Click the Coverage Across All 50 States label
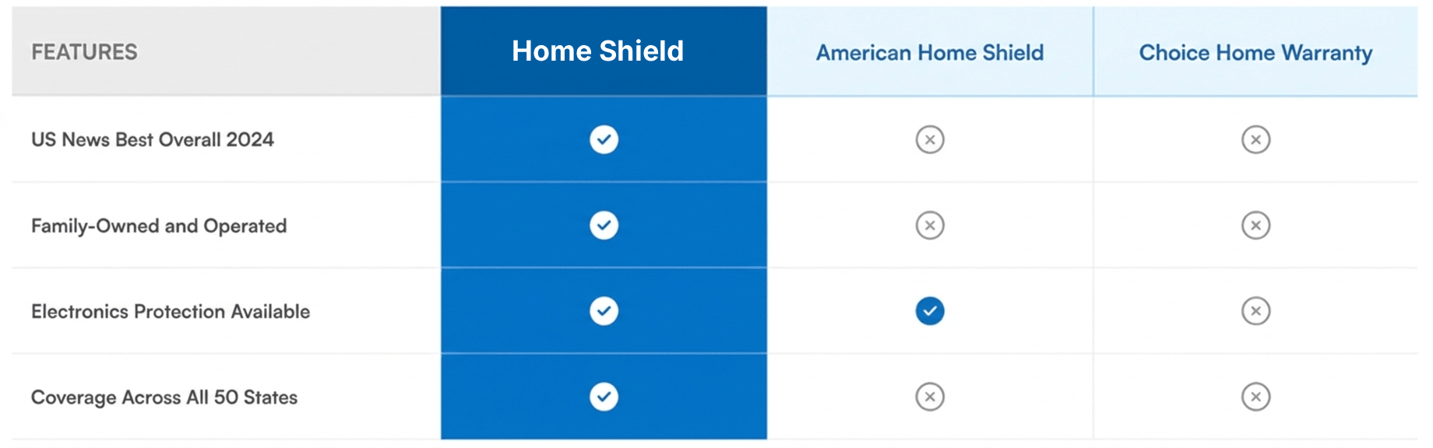Screen dimensions: 1433x448 coord(164,397)
